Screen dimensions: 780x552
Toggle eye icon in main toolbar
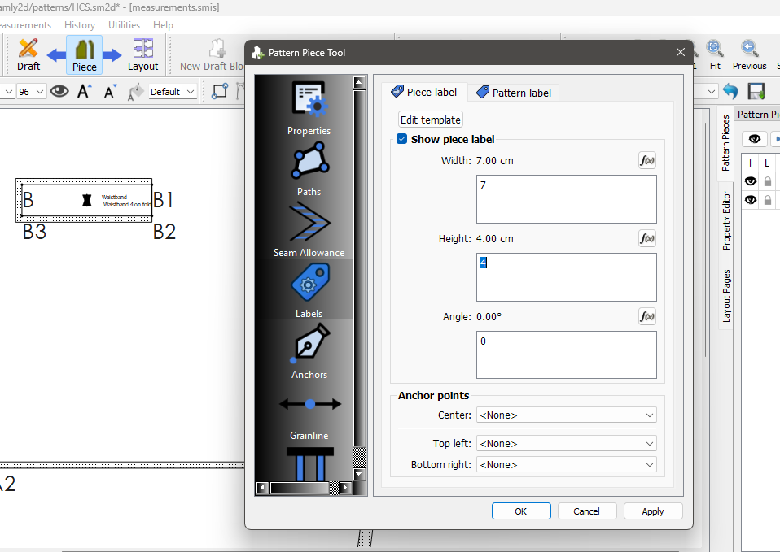(x=59, y=91)
